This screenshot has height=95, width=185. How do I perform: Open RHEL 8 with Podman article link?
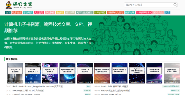pos(38,87)
